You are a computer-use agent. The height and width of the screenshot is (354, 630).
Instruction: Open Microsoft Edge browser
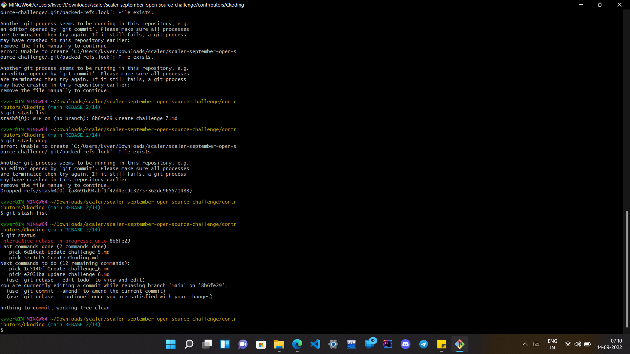point(297,344)
